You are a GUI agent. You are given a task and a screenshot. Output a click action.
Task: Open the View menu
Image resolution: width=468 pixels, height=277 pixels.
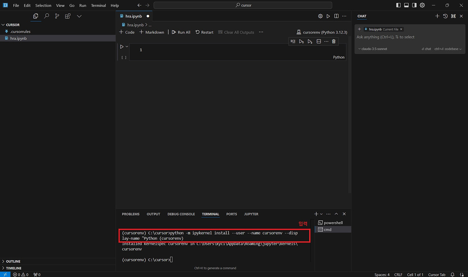click(x=60, y=5)
